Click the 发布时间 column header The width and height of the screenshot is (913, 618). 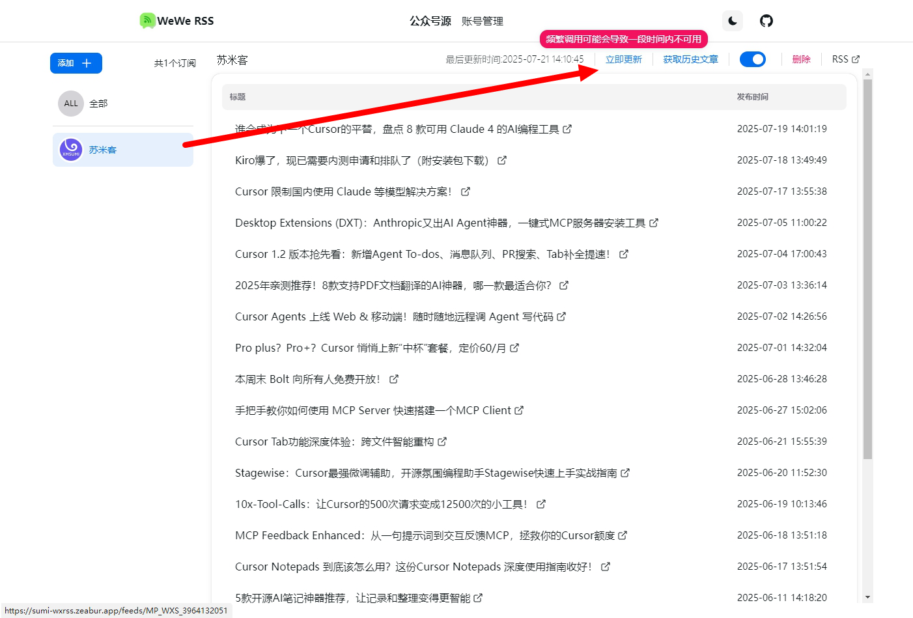pyautogui.click(x=752, y=97)
